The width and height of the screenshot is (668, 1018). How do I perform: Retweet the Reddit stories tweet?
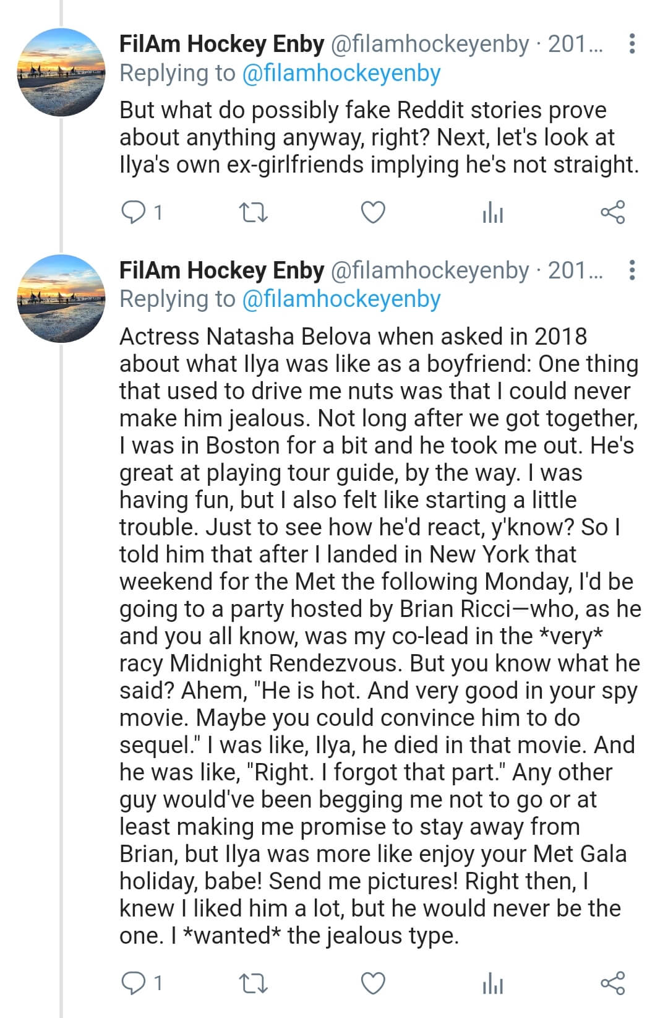coord(254,213)
